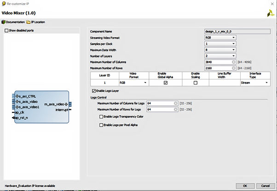The image size is (277, 191).
Task: Open the Documentation book icon
Action: [x=3, y=22]
